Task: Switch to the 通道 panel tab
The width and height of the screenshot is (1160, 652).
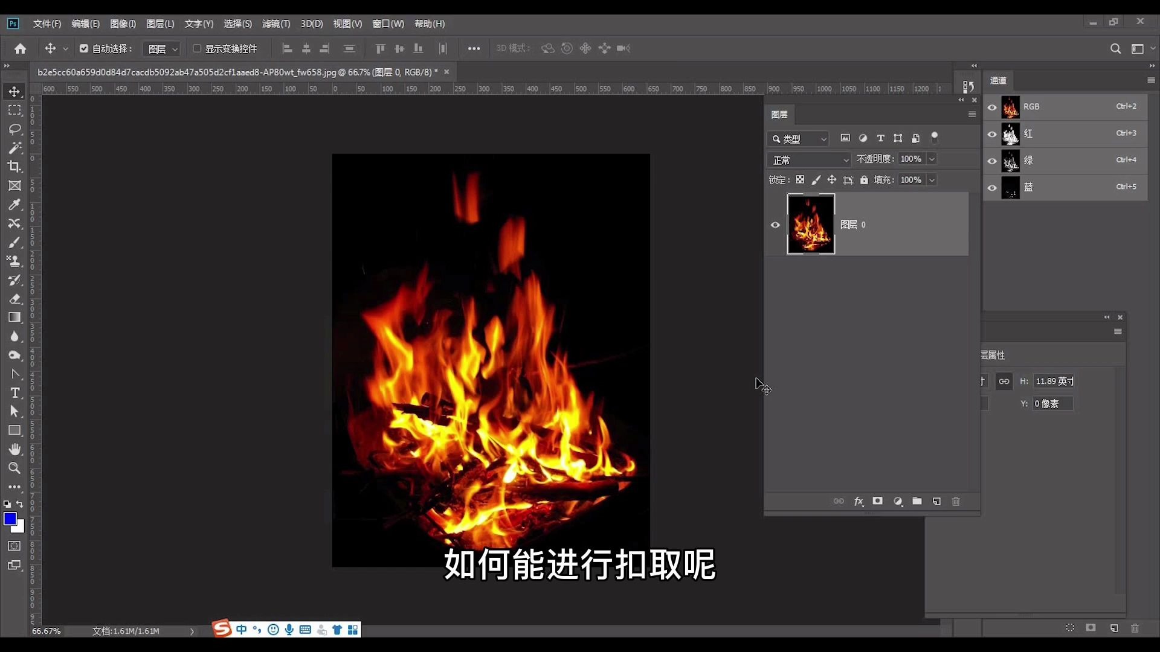Action: pos(998,80)
